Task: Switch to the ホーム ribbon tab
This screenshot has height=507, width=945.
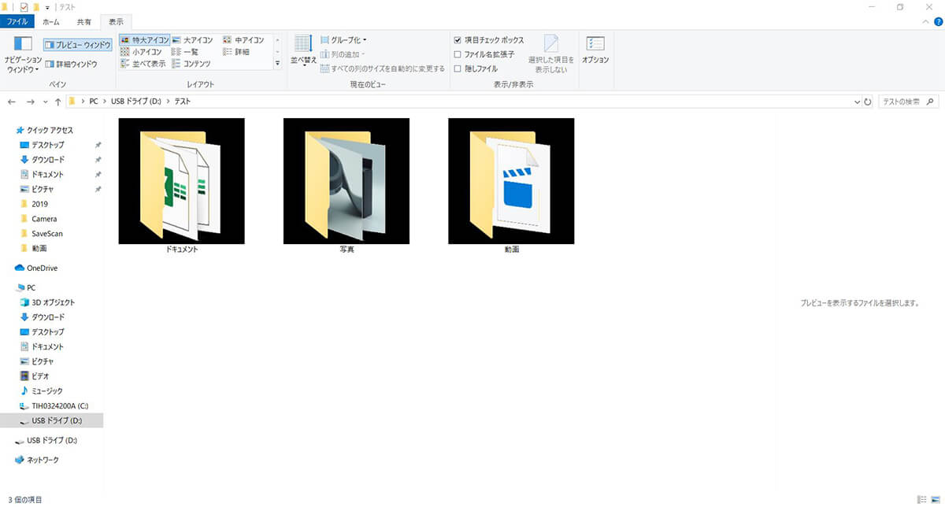Action: click(x=50, y=22)
